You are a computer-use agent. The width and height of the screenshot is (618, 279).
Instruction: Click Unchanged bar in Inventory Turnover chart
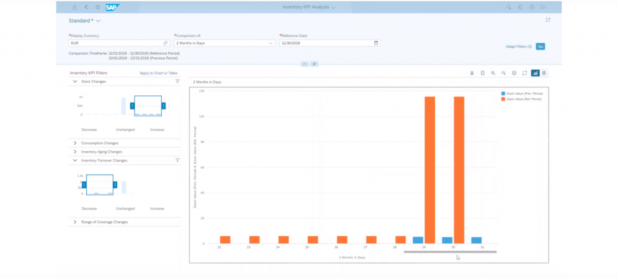124,187
